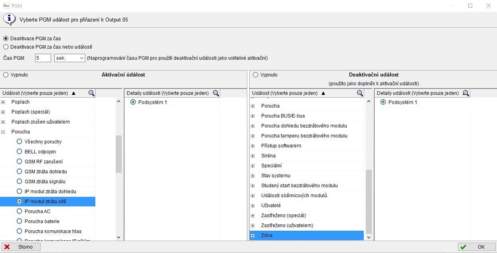Image resolution: width=497 pixels, height=253 pixels.
Task: Select Vypnuto for the activation event
Action: click(6, 75)
